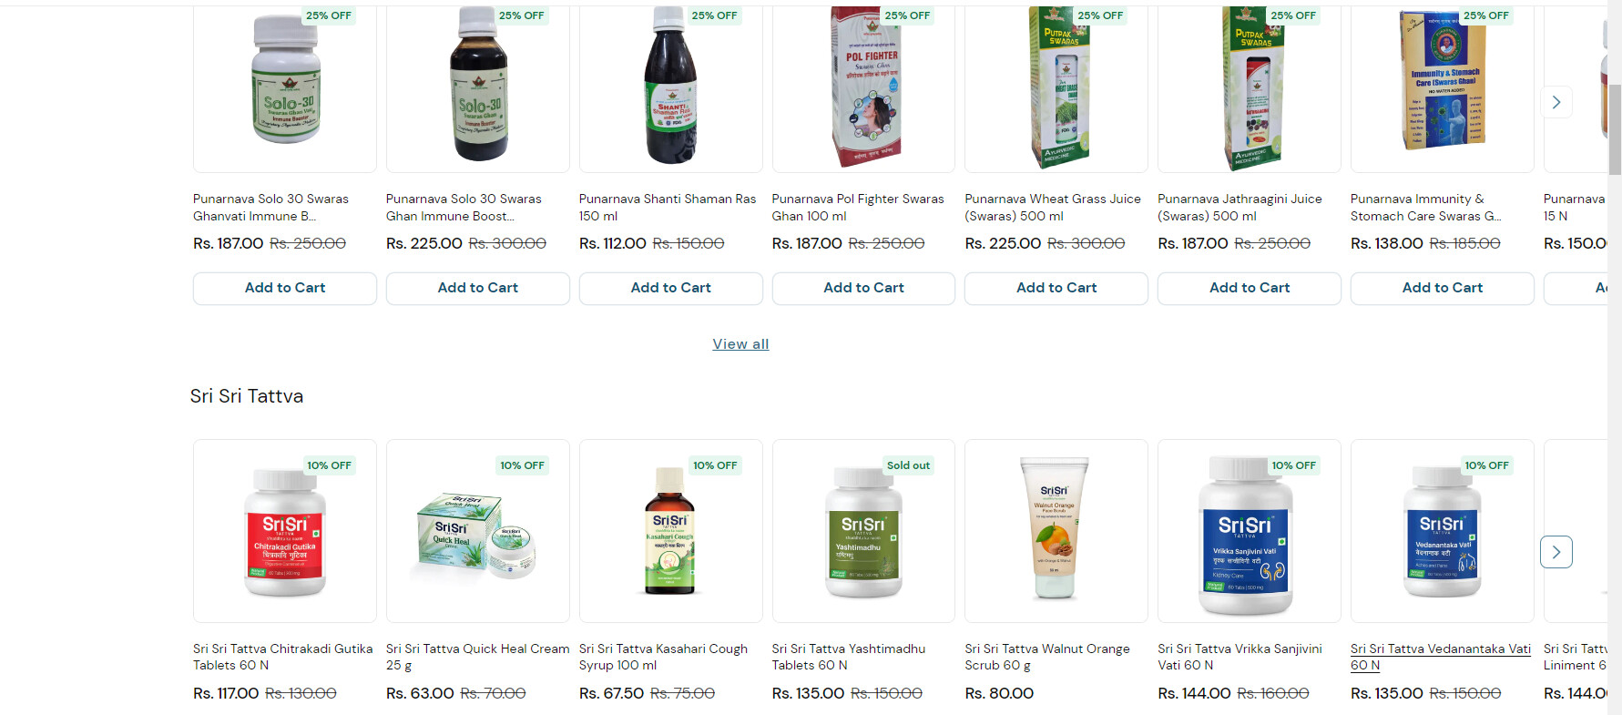Open Sri Sri Tattva Yashtimadhu Tablets title

pyautogui.click(x=848, y=657)
